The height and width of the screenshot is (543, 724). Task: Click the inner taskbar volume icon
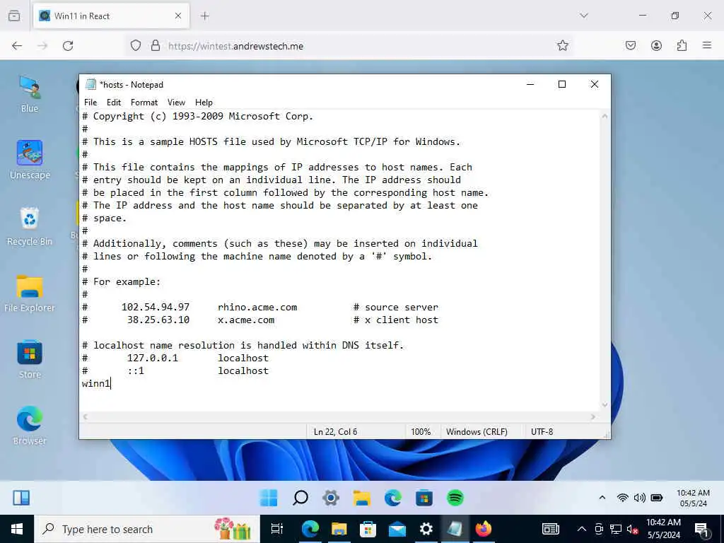tap(639, 497)
